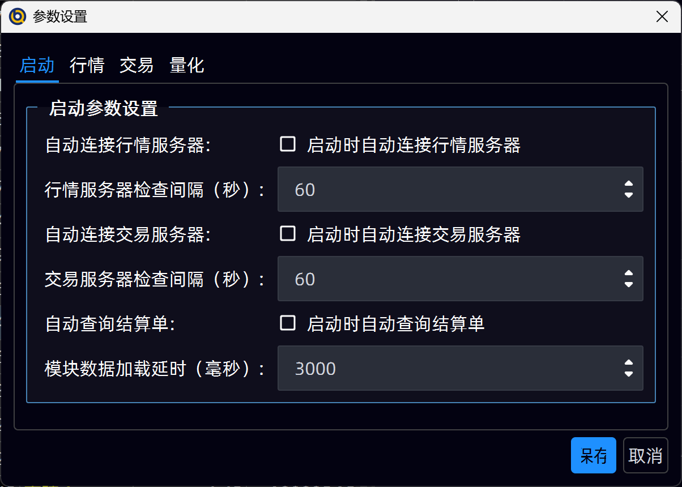Decrease 交易服务器检查间隔 with the down arrow
The width and height of the screenshot is (682, 487).
pyautogui.click(x=628, y=284)
